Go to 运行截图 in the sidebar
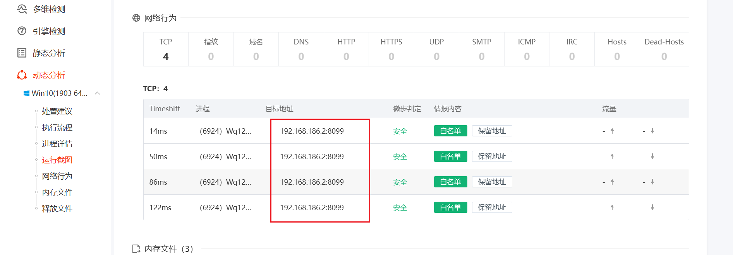 coord(57,160)
